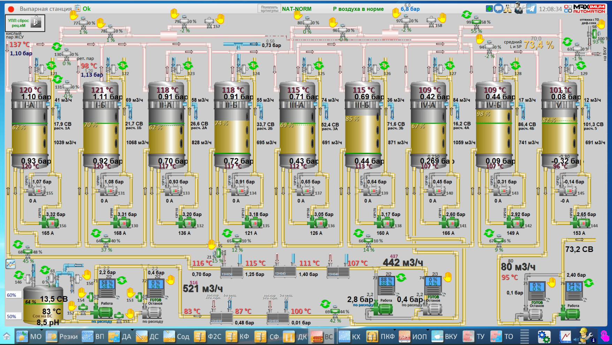Toggle the auto mode arrows above valve 68

click(18, 244)
